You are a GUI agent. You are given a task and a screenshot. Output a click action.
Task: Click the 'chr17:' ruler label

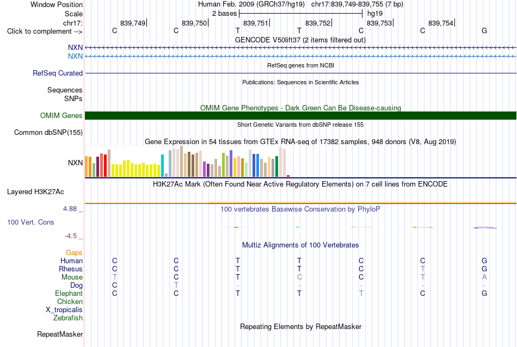click(x=72, y=23)
